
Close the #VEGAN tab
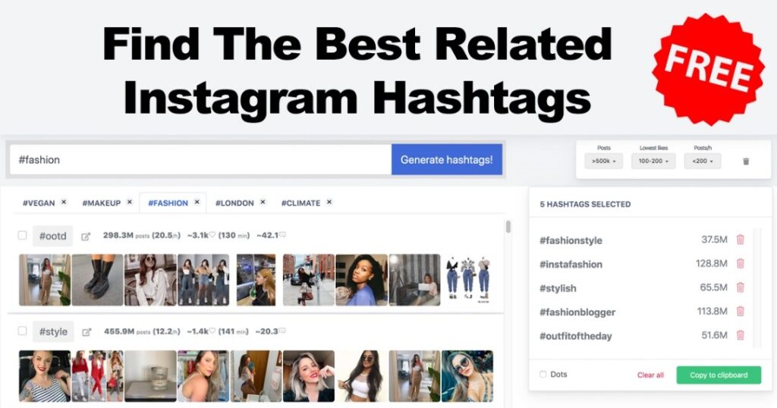[64, 202]
